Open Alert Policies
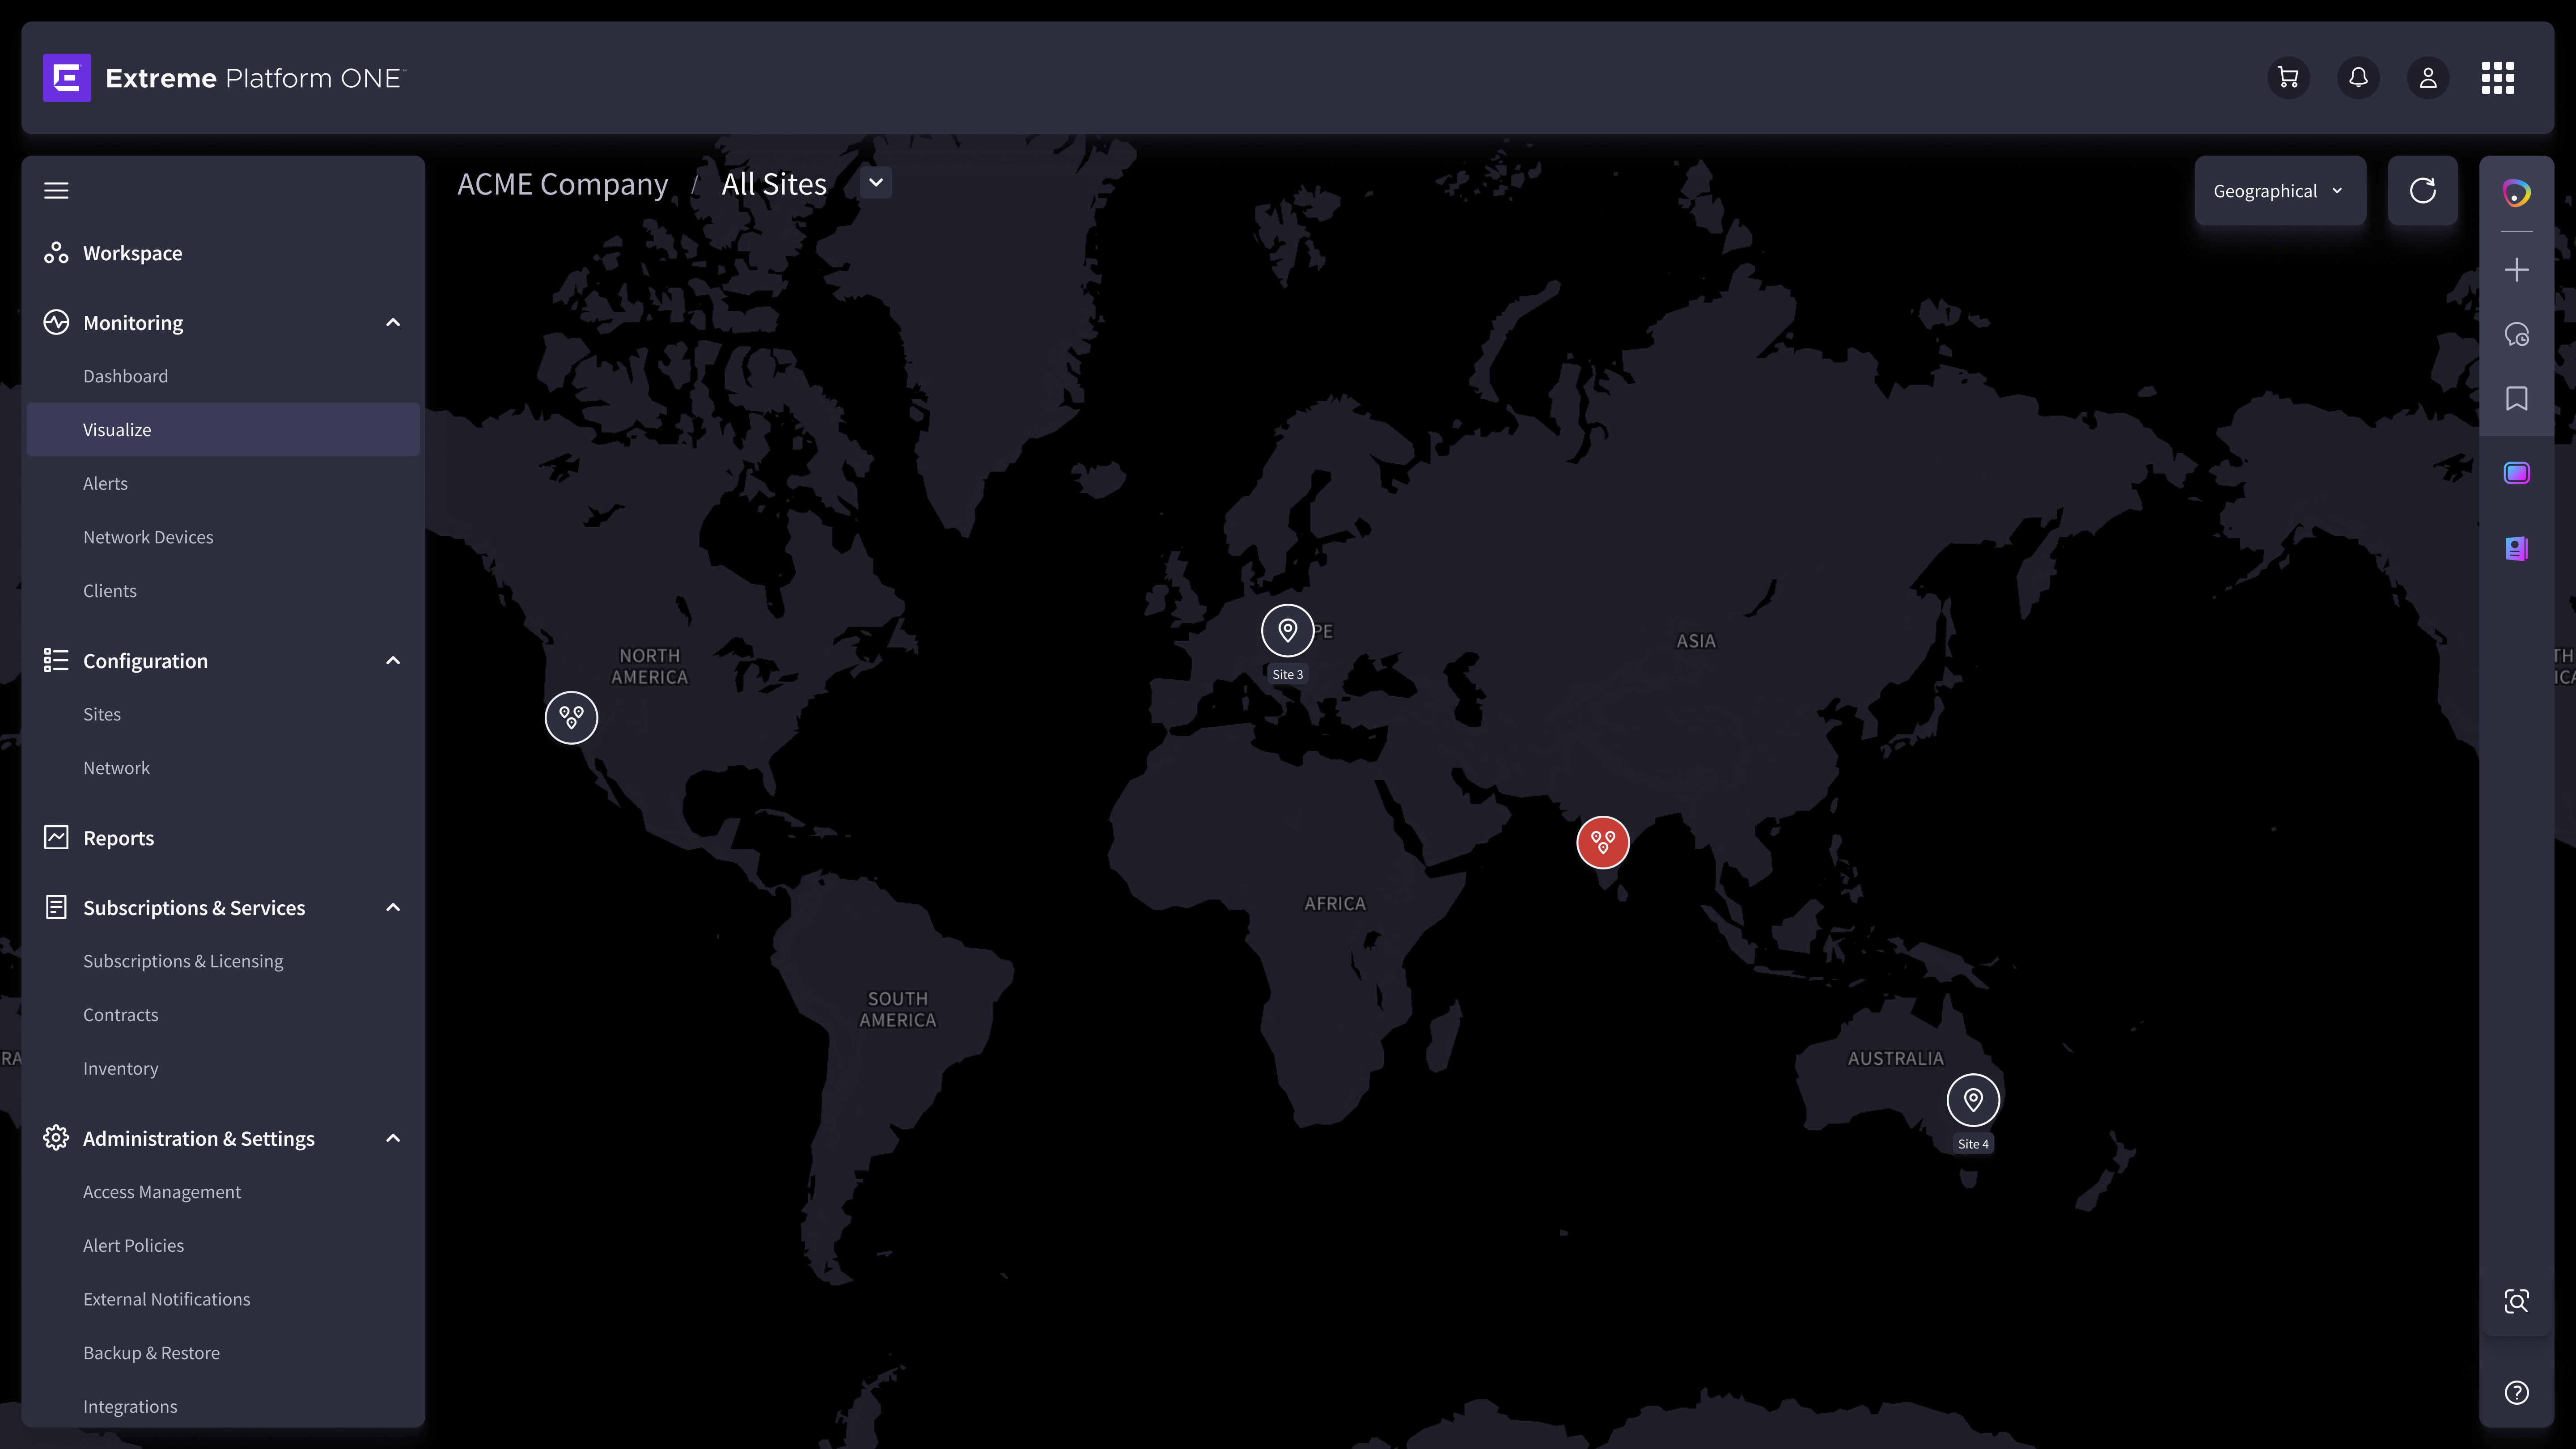 click(133, 1245)
